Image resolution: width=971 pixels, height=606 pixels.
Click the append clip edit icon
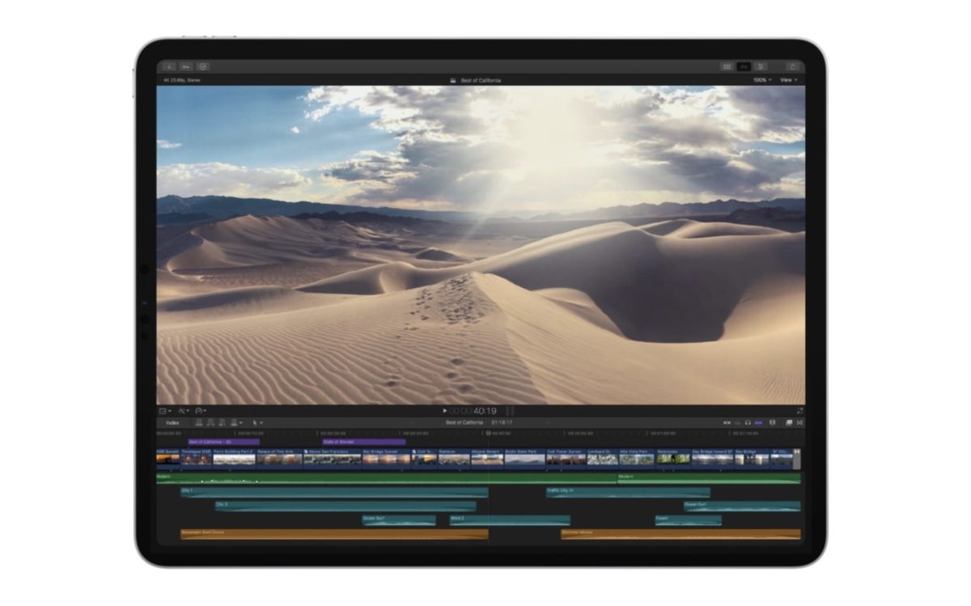coord(222,422)
